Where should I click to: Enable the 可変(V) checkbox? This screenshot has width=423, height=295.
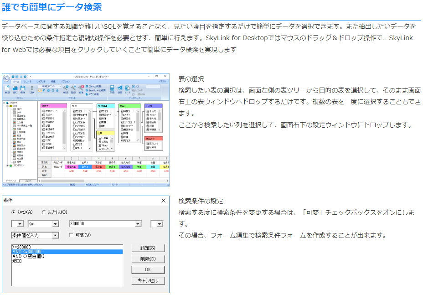point(71,235)
